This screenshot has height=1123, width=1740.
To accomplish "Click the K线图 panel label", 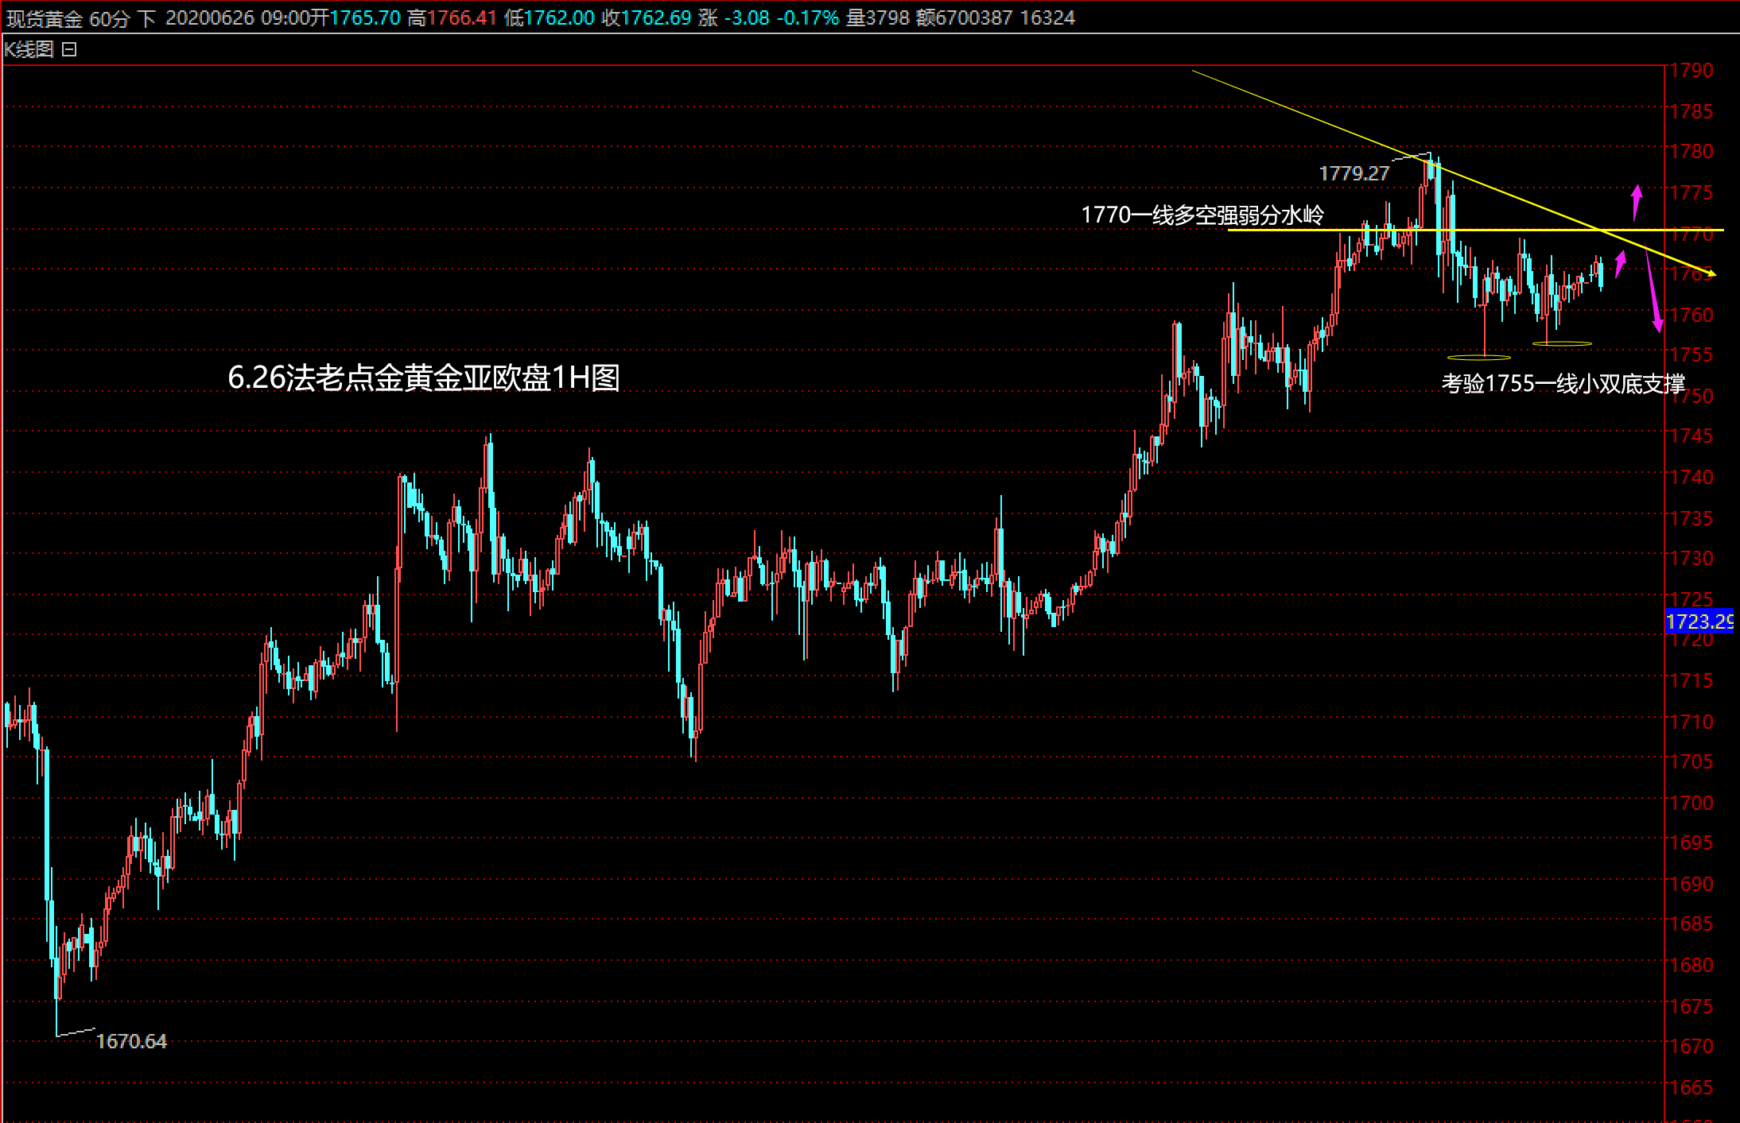I will point(29,49).
